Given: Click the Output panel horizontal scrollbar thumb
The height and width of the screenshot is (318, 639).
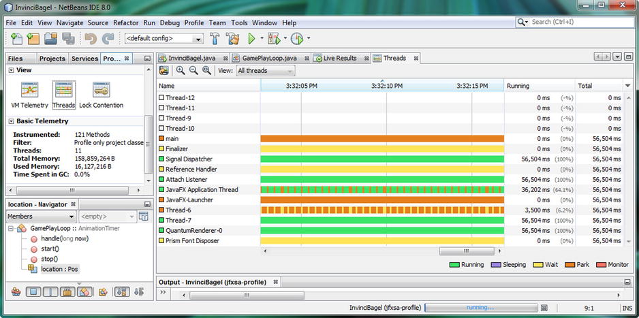Looking at the screenshot, I should tap(247, 296).
